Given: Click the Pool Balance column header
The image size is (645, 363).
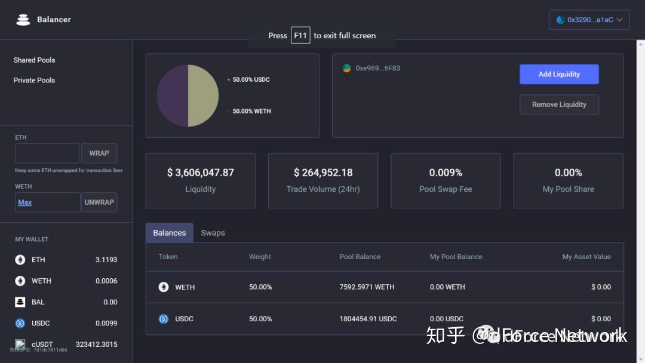Looking at the screenshot, I should click(360, 257).
